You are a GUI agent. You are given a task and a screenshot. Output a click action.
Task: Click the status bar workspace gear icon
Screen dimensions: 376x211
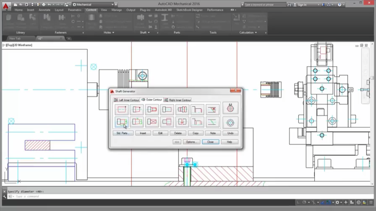(337, 202)
